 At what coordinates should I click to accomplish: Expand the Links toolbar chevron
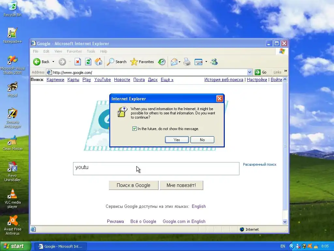[286, 71]
